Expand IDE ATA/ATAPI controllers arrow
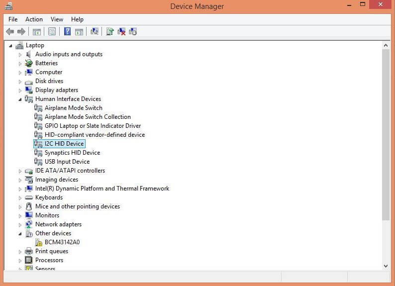 tap(20, 171)
